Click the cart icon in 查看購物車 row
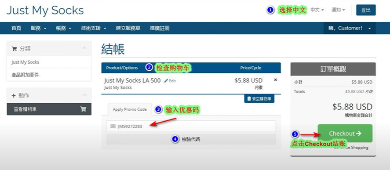 tap(83, 109)
